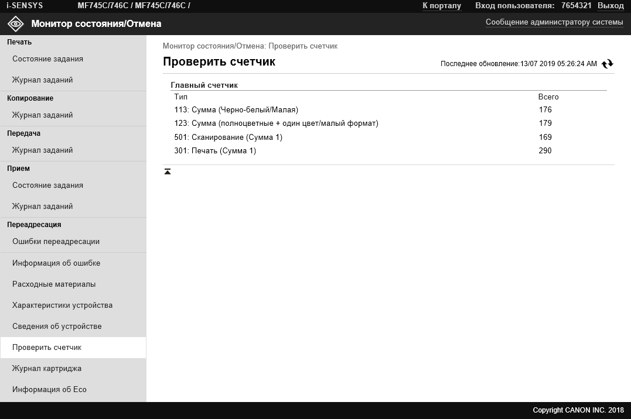Click the Копирование section heading
The image size is (631, 419).
(30, 98)
